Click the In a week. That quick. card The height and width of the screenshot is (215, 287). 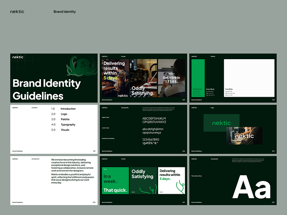pos(115,181)
